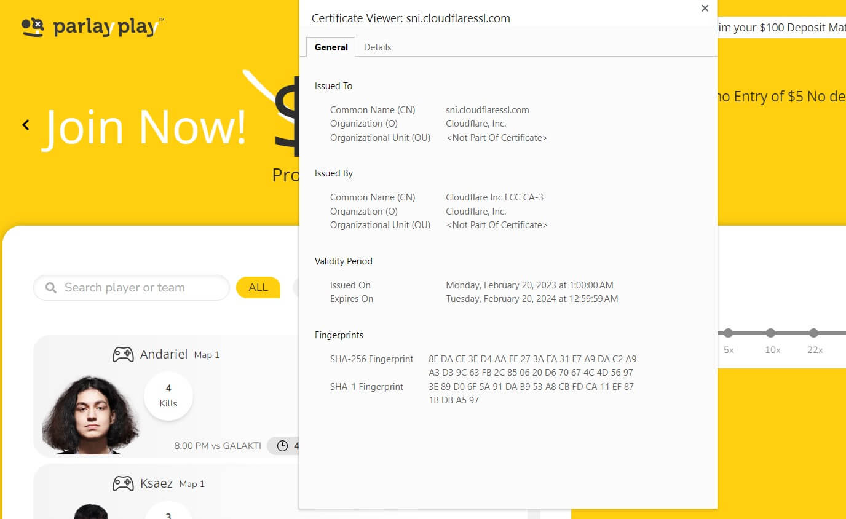846x519 pixels.
Task: Click Andariel's 4 Kills circle
Action: [x=168, y=396]
